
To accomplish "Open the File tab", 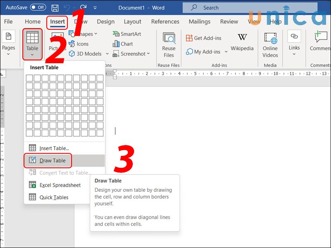I will coord(8,21).
